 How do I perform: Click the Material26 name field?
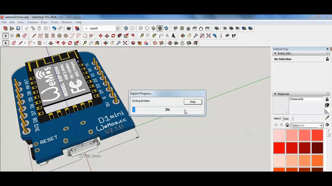[307, 99]
